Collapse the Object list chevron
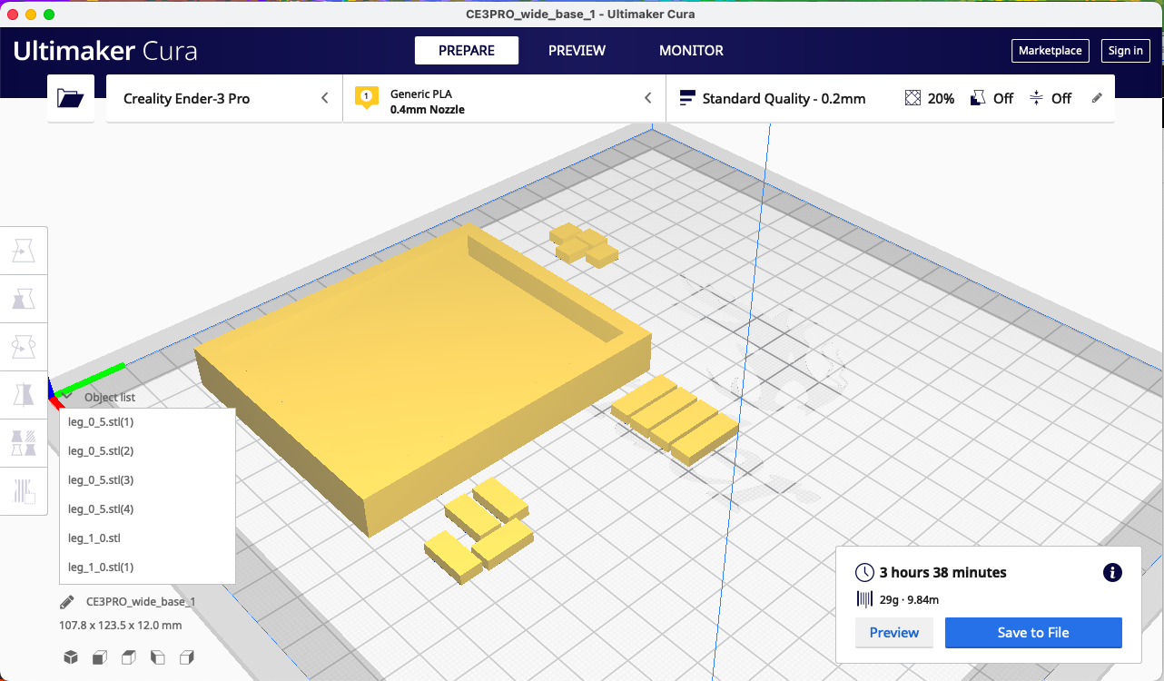Viewport: 1164px width, 681px height. (67, 397)
